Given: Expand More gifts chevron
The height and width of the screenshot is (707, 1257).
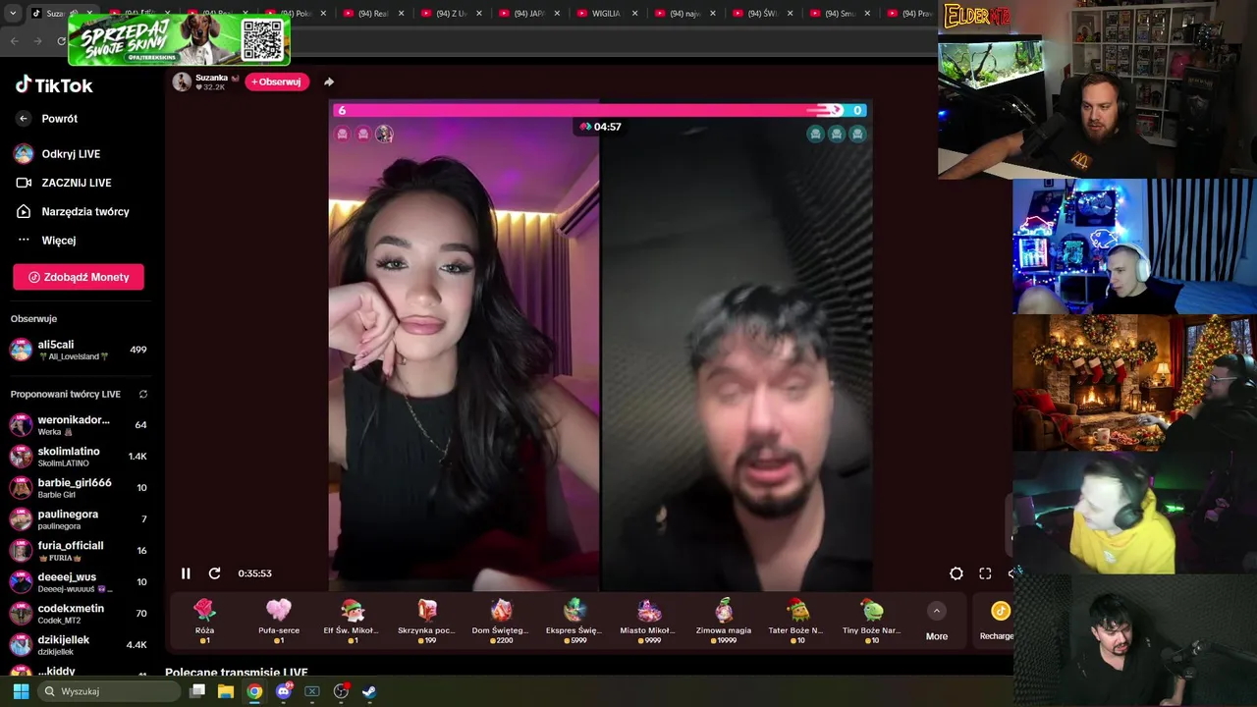Looking at the screenshot, I should pyautogui.click(x=937, y=611).
